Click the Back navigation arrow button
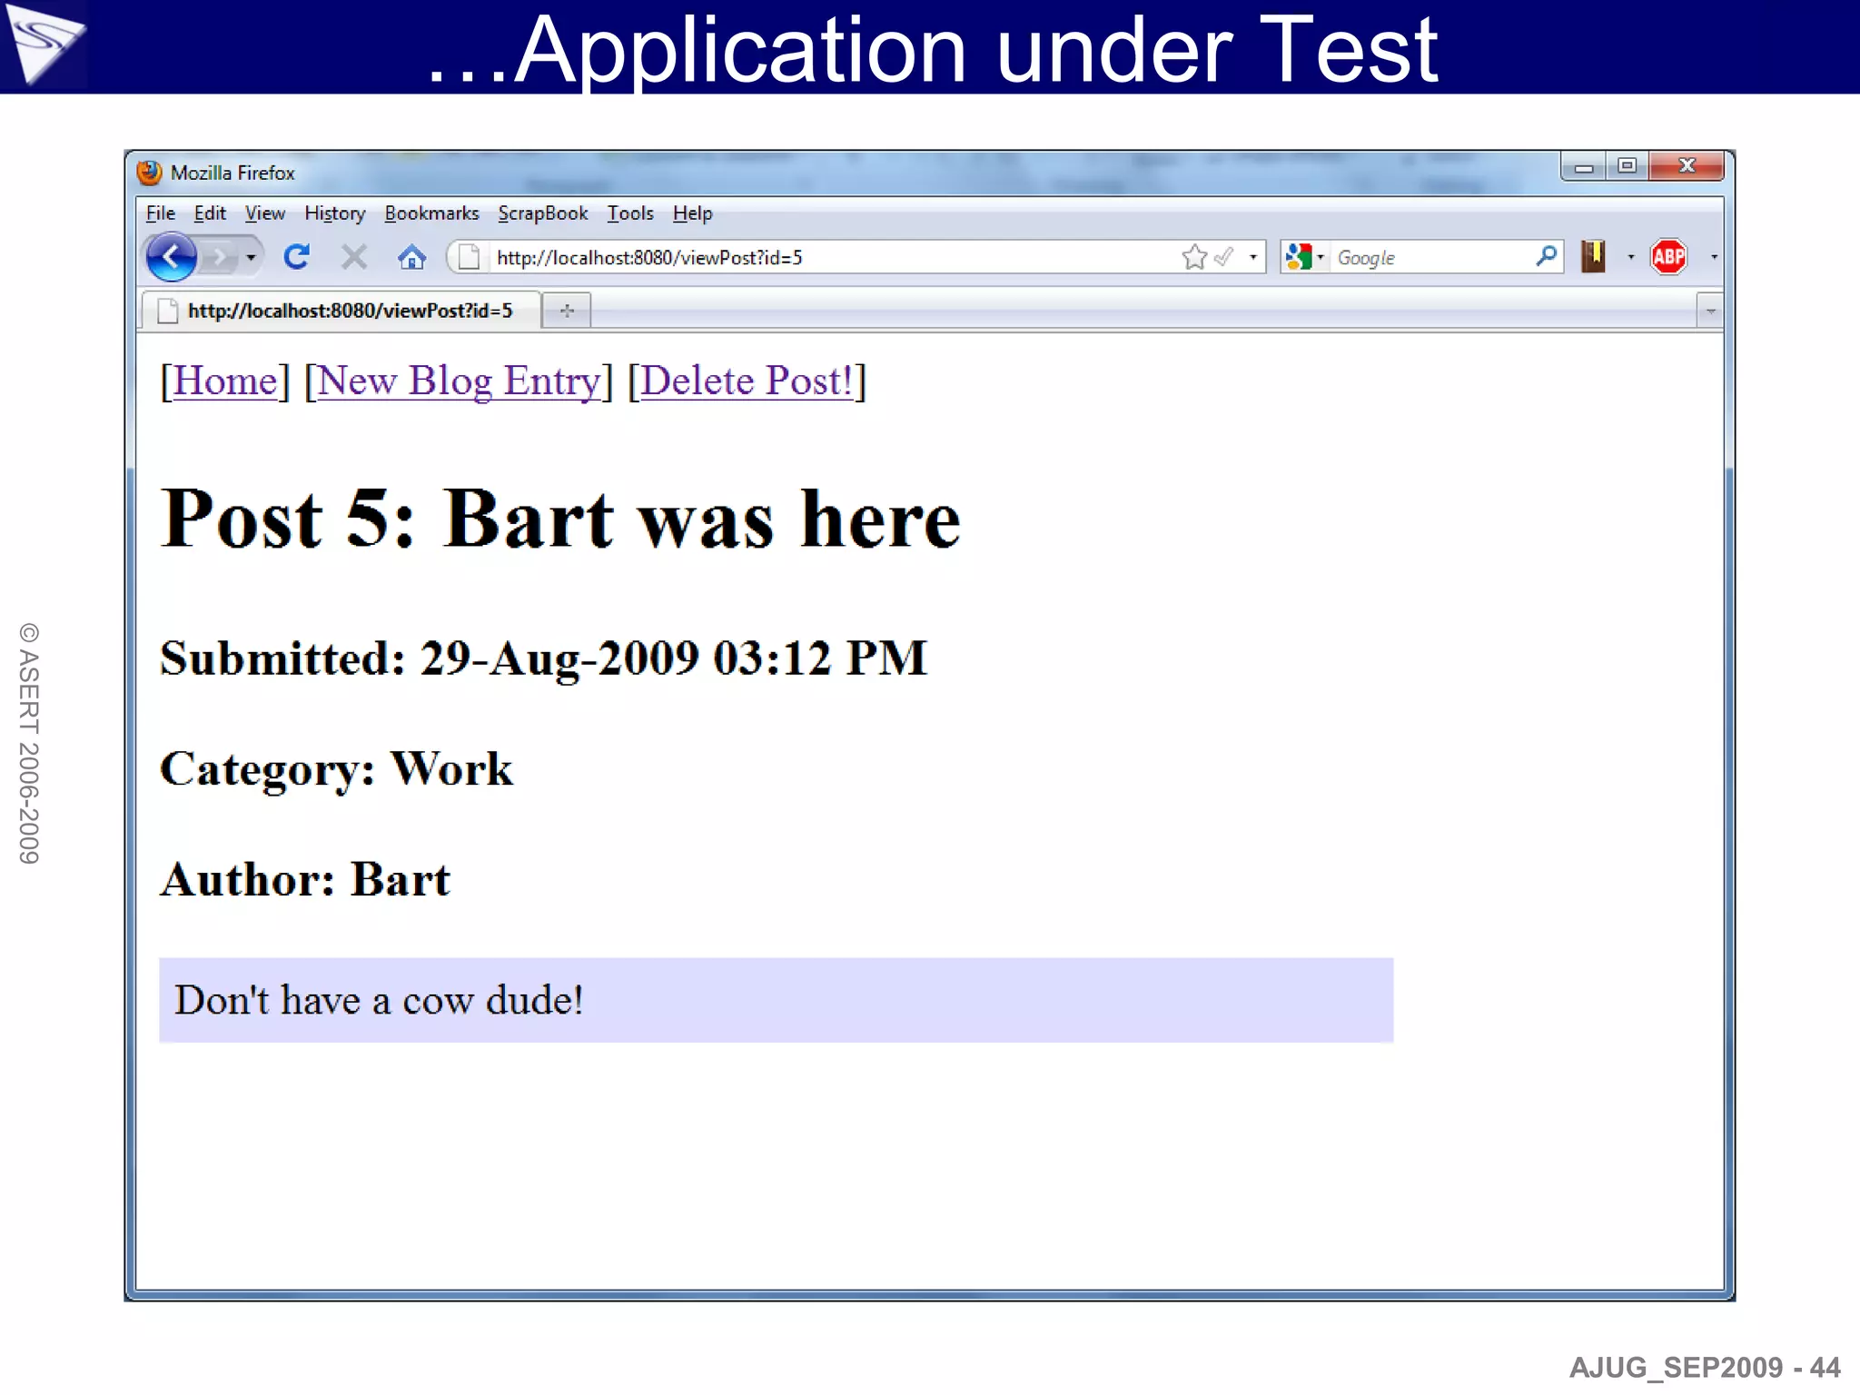This screenshot has height=1395, width=1860. (x=171, y=257)
